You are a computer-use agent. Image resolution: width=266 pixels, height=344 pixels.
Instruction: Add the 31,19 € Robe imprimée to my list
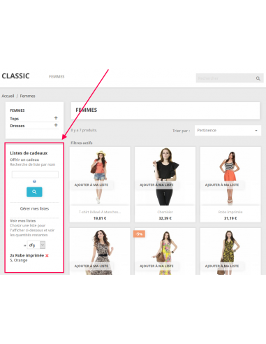pyautogui.click(x=222, y=185)
